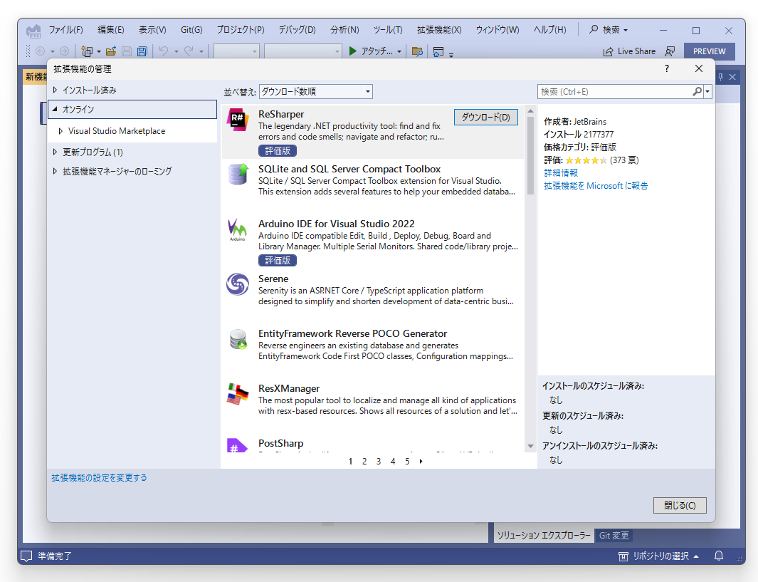Viewport: 758px width, 582px height.
Task: Click the EntityFramework POCO Generator icon
Action: point(238,339)
